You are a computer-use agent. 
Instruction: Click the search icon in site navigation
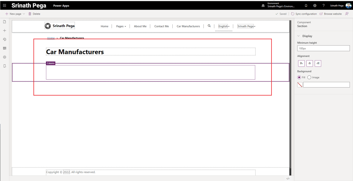point(209,26)
